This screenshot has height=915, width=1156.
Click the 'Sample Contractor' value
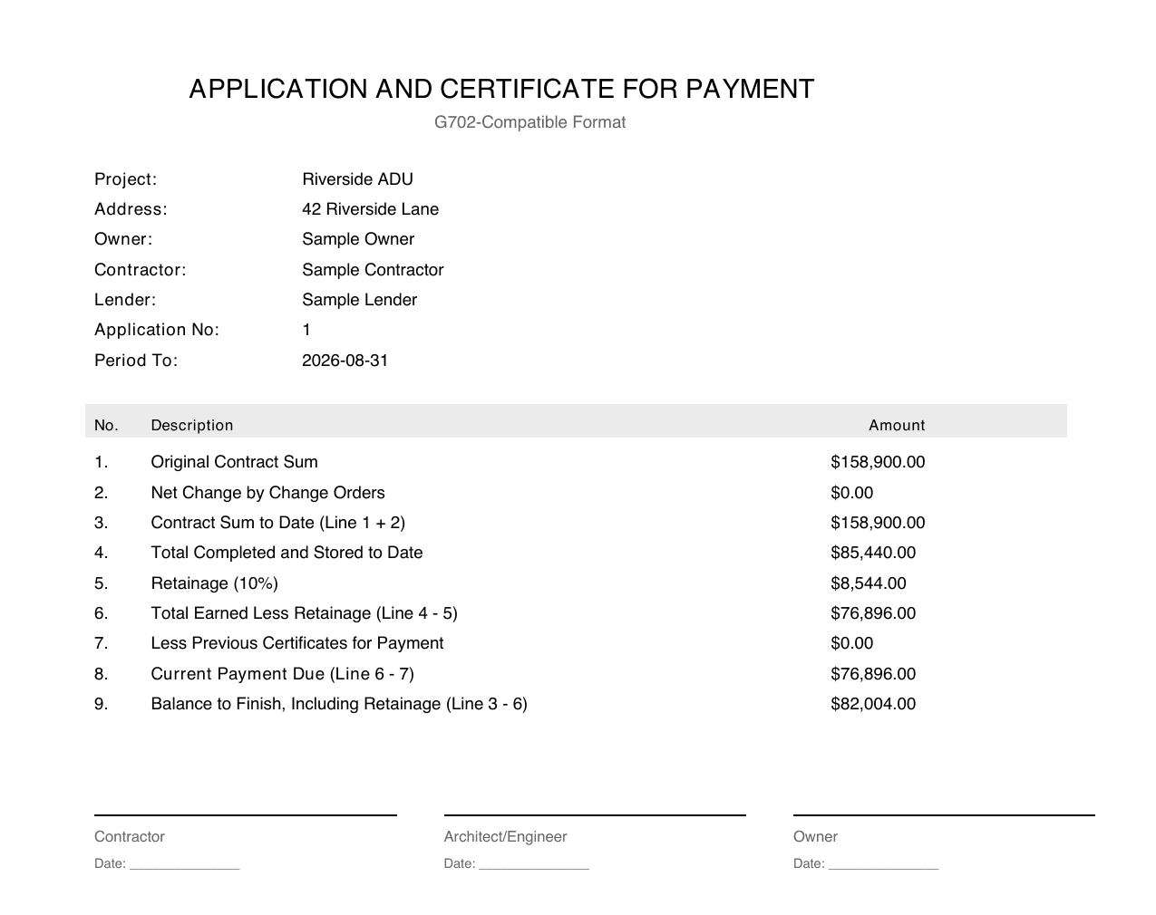click(373, 270)
